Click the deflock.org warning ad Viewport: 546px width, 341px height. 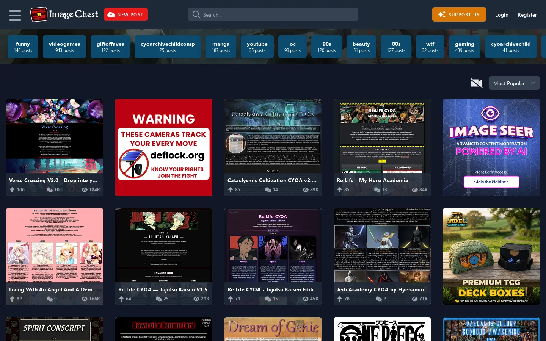click(x=164, y=147)
